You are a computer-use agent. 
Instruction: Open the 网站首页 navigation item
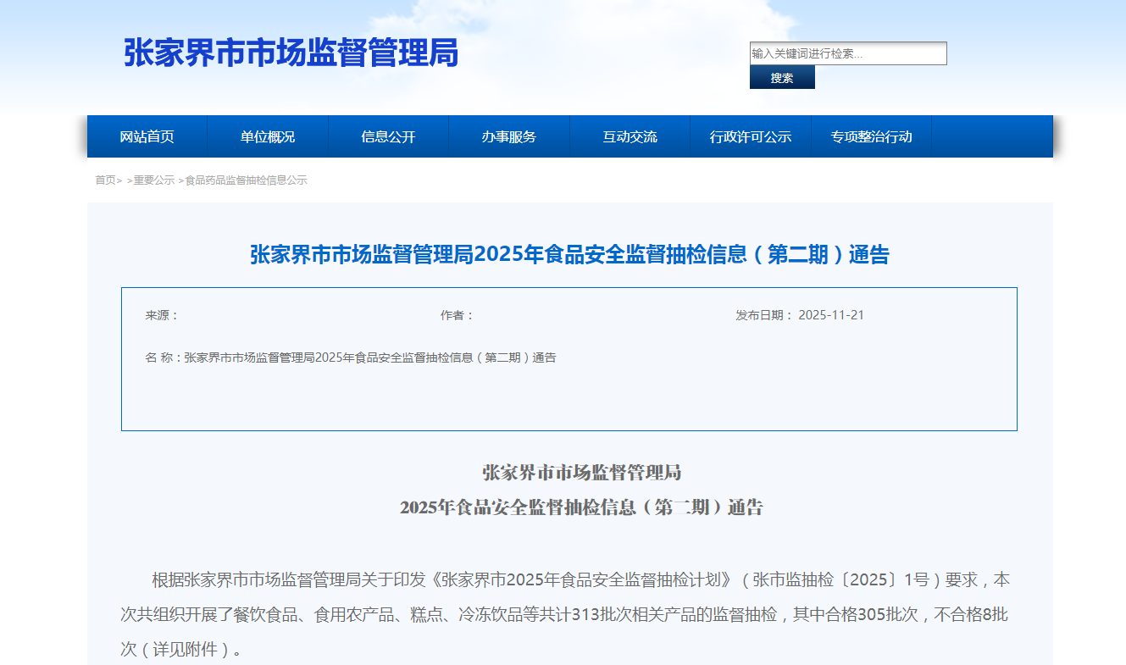(147, 136)
